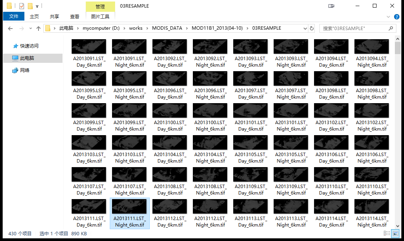Go back with the back arrow
Viewport: 404px width, 241px height.
(x=10, y=28)
